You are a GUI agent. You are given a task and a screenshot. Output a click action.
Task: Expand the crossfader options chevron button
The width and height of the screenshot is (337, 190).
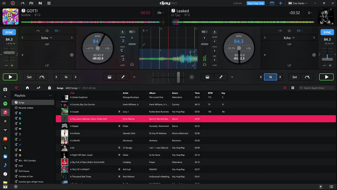click(x=192, y=77)
